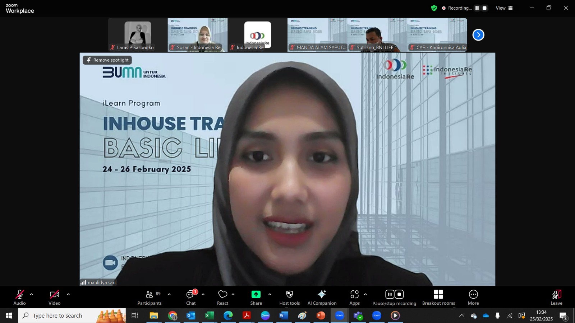The image size is (575, 323).
Task: Open Microsoft Teams from taskbar
Action: pos(358,315)
